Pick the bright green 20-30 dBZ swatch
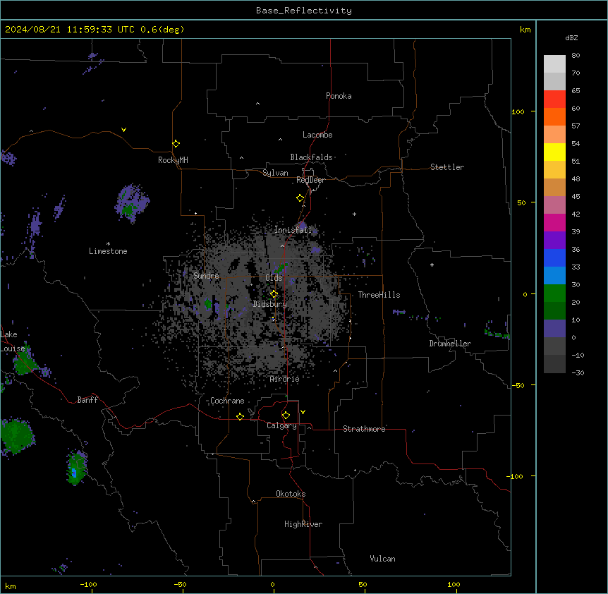 tap(554, 293)
